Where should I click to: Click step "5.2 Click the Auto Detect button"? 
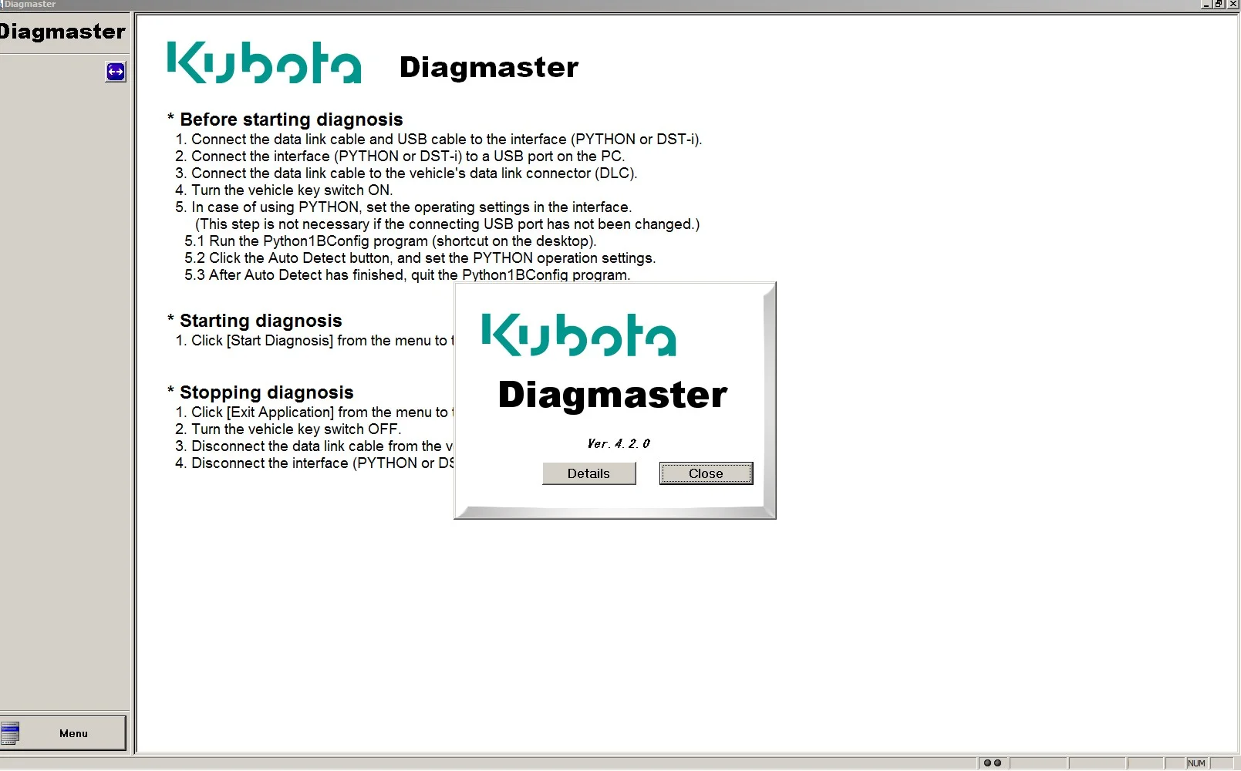click(x=420, y=258)
